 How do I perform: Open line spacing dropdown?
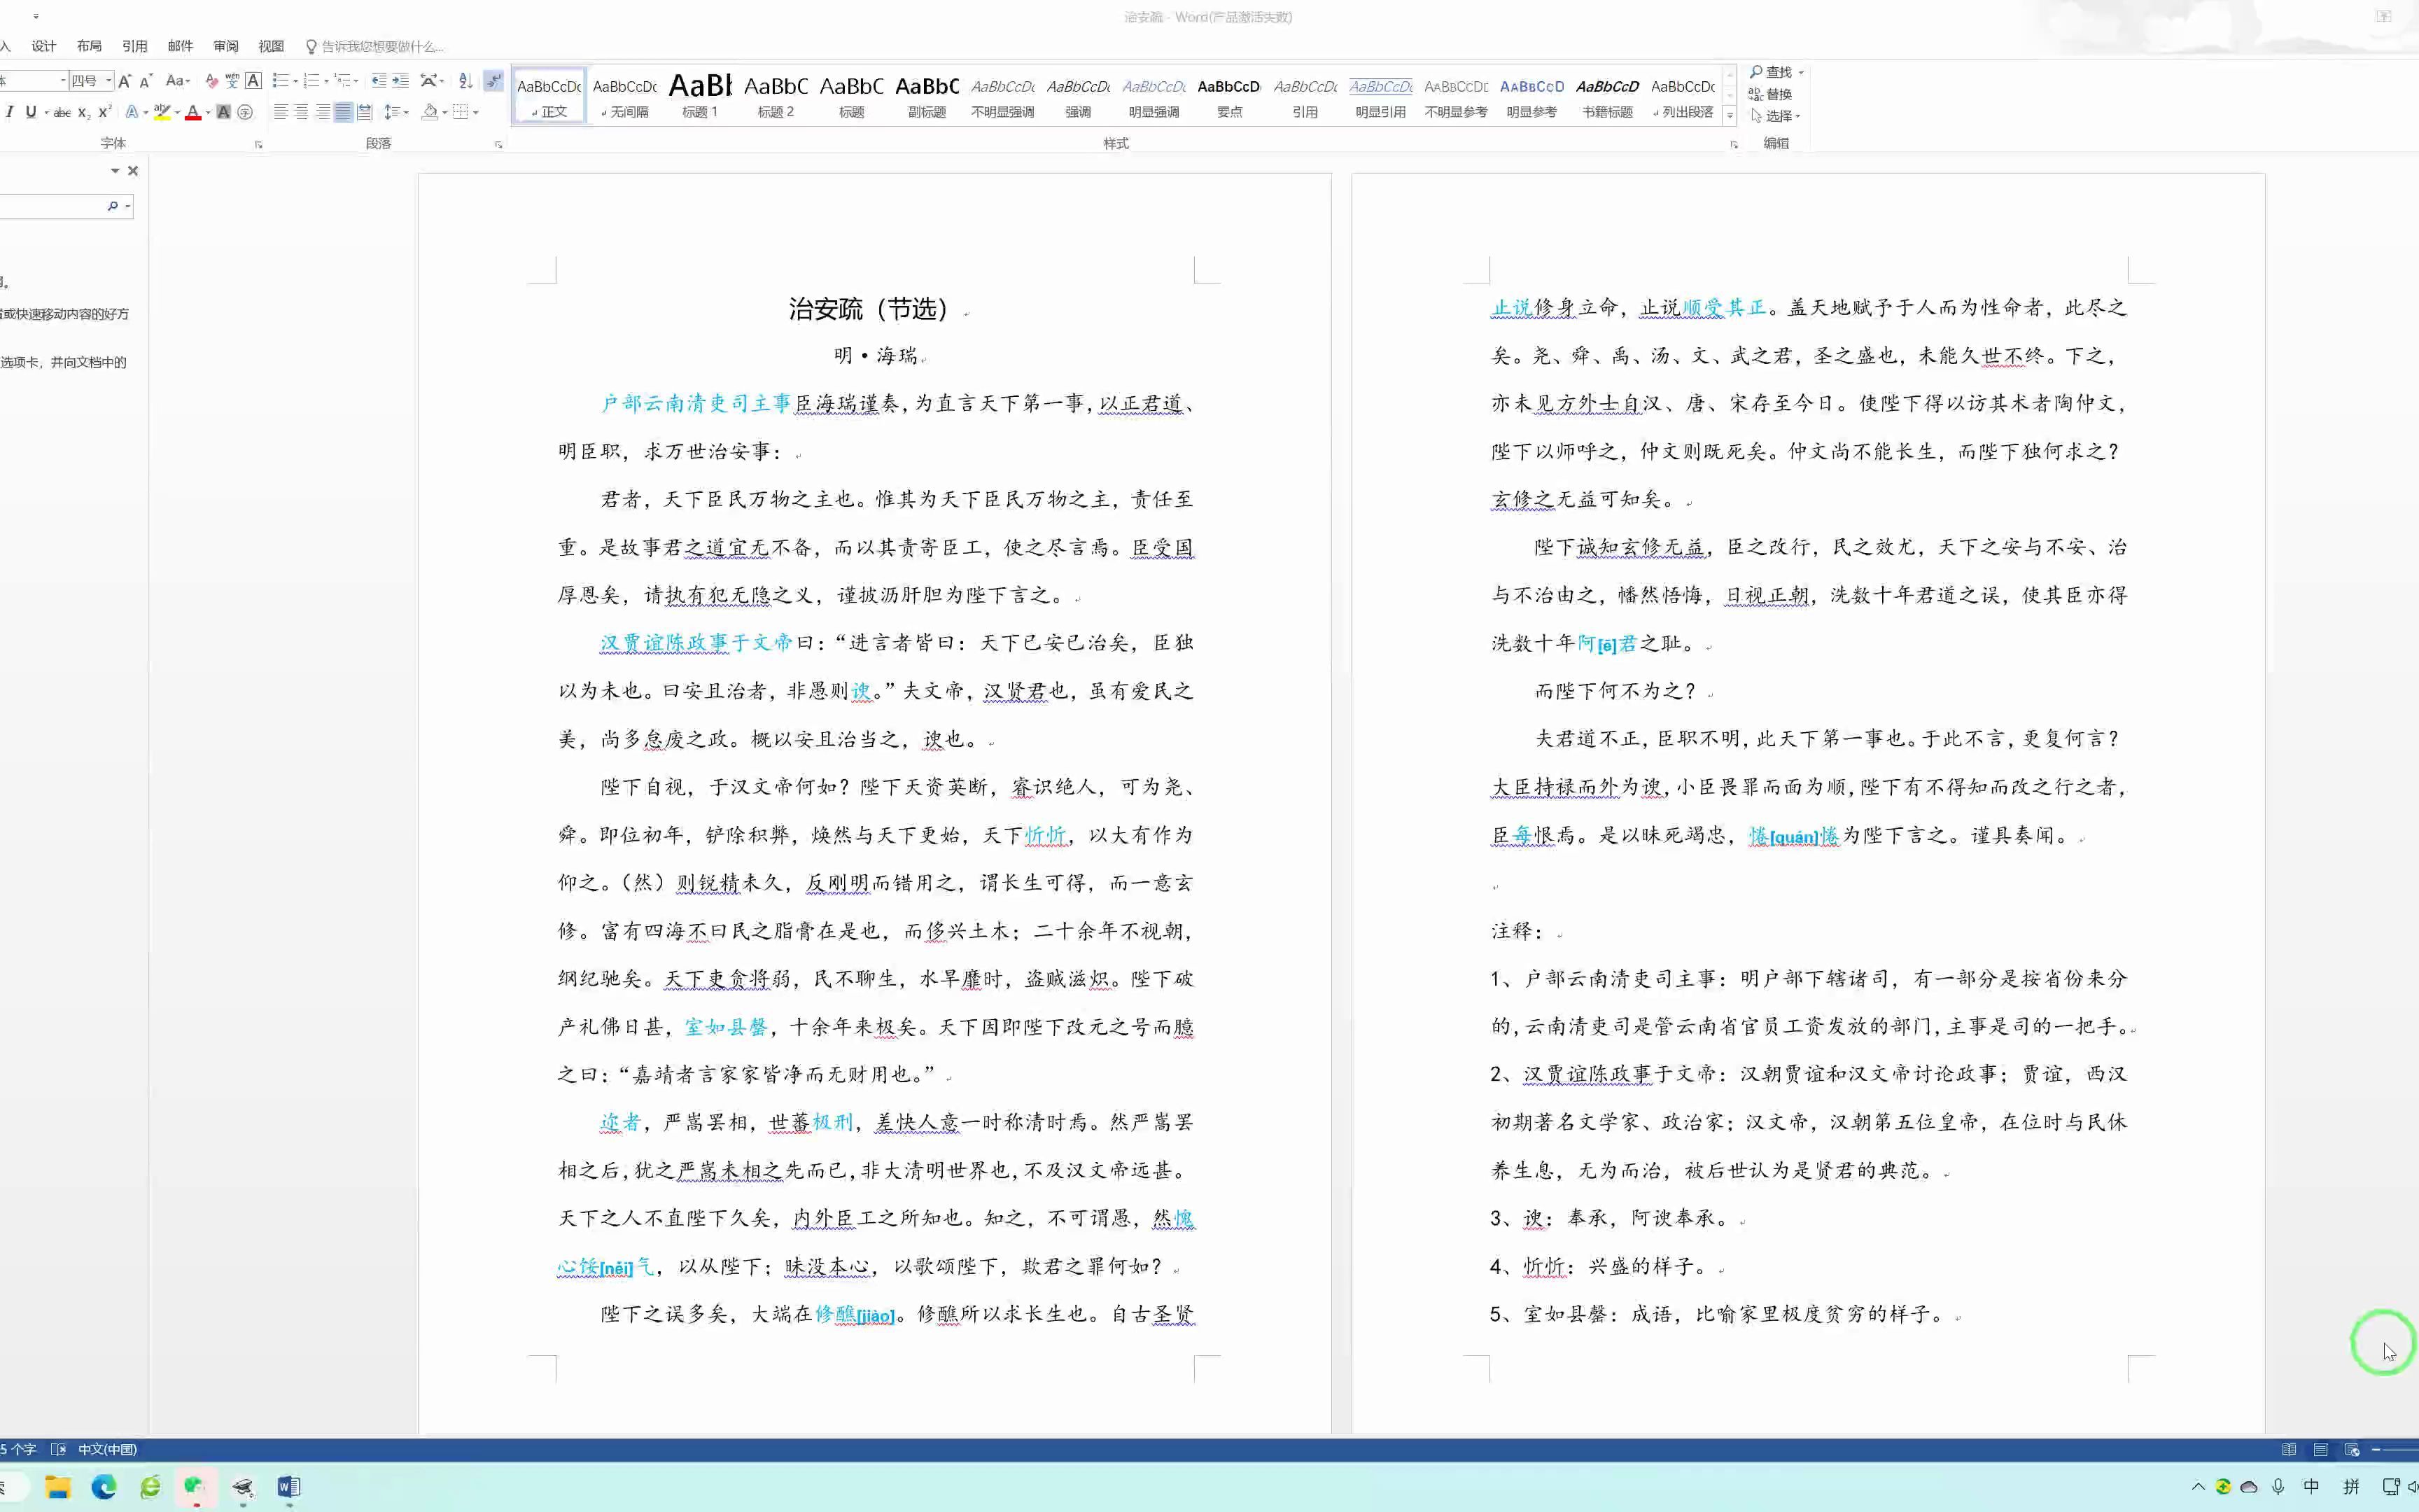[x=397, y=112]
